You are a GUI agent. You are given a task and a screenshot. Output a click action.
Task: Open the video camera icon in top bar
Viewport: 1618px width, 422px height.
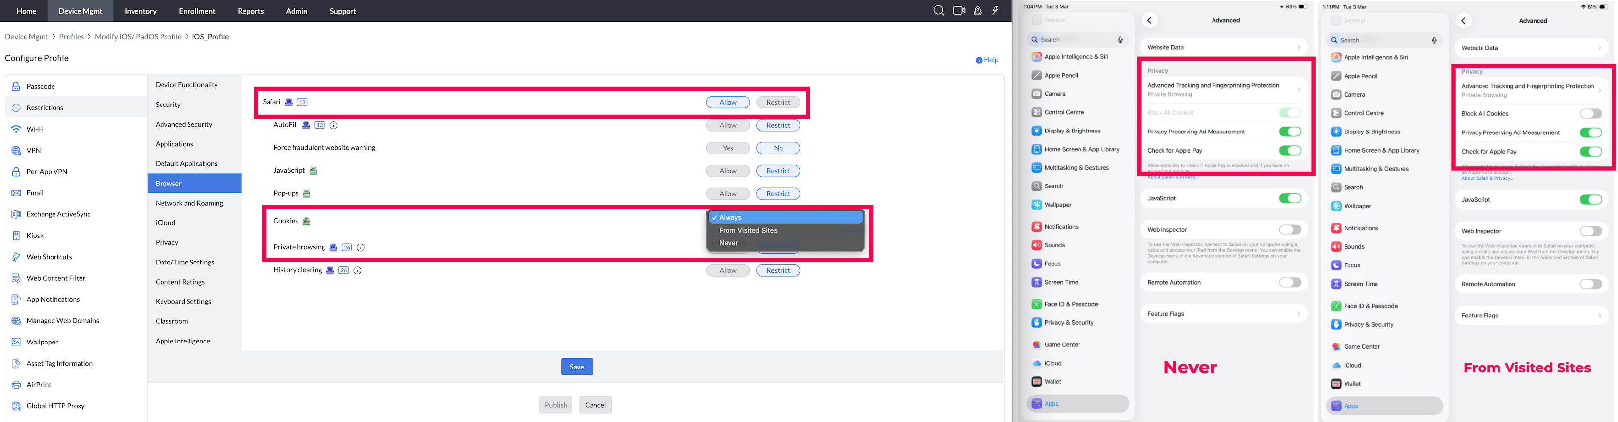(959, 11)
